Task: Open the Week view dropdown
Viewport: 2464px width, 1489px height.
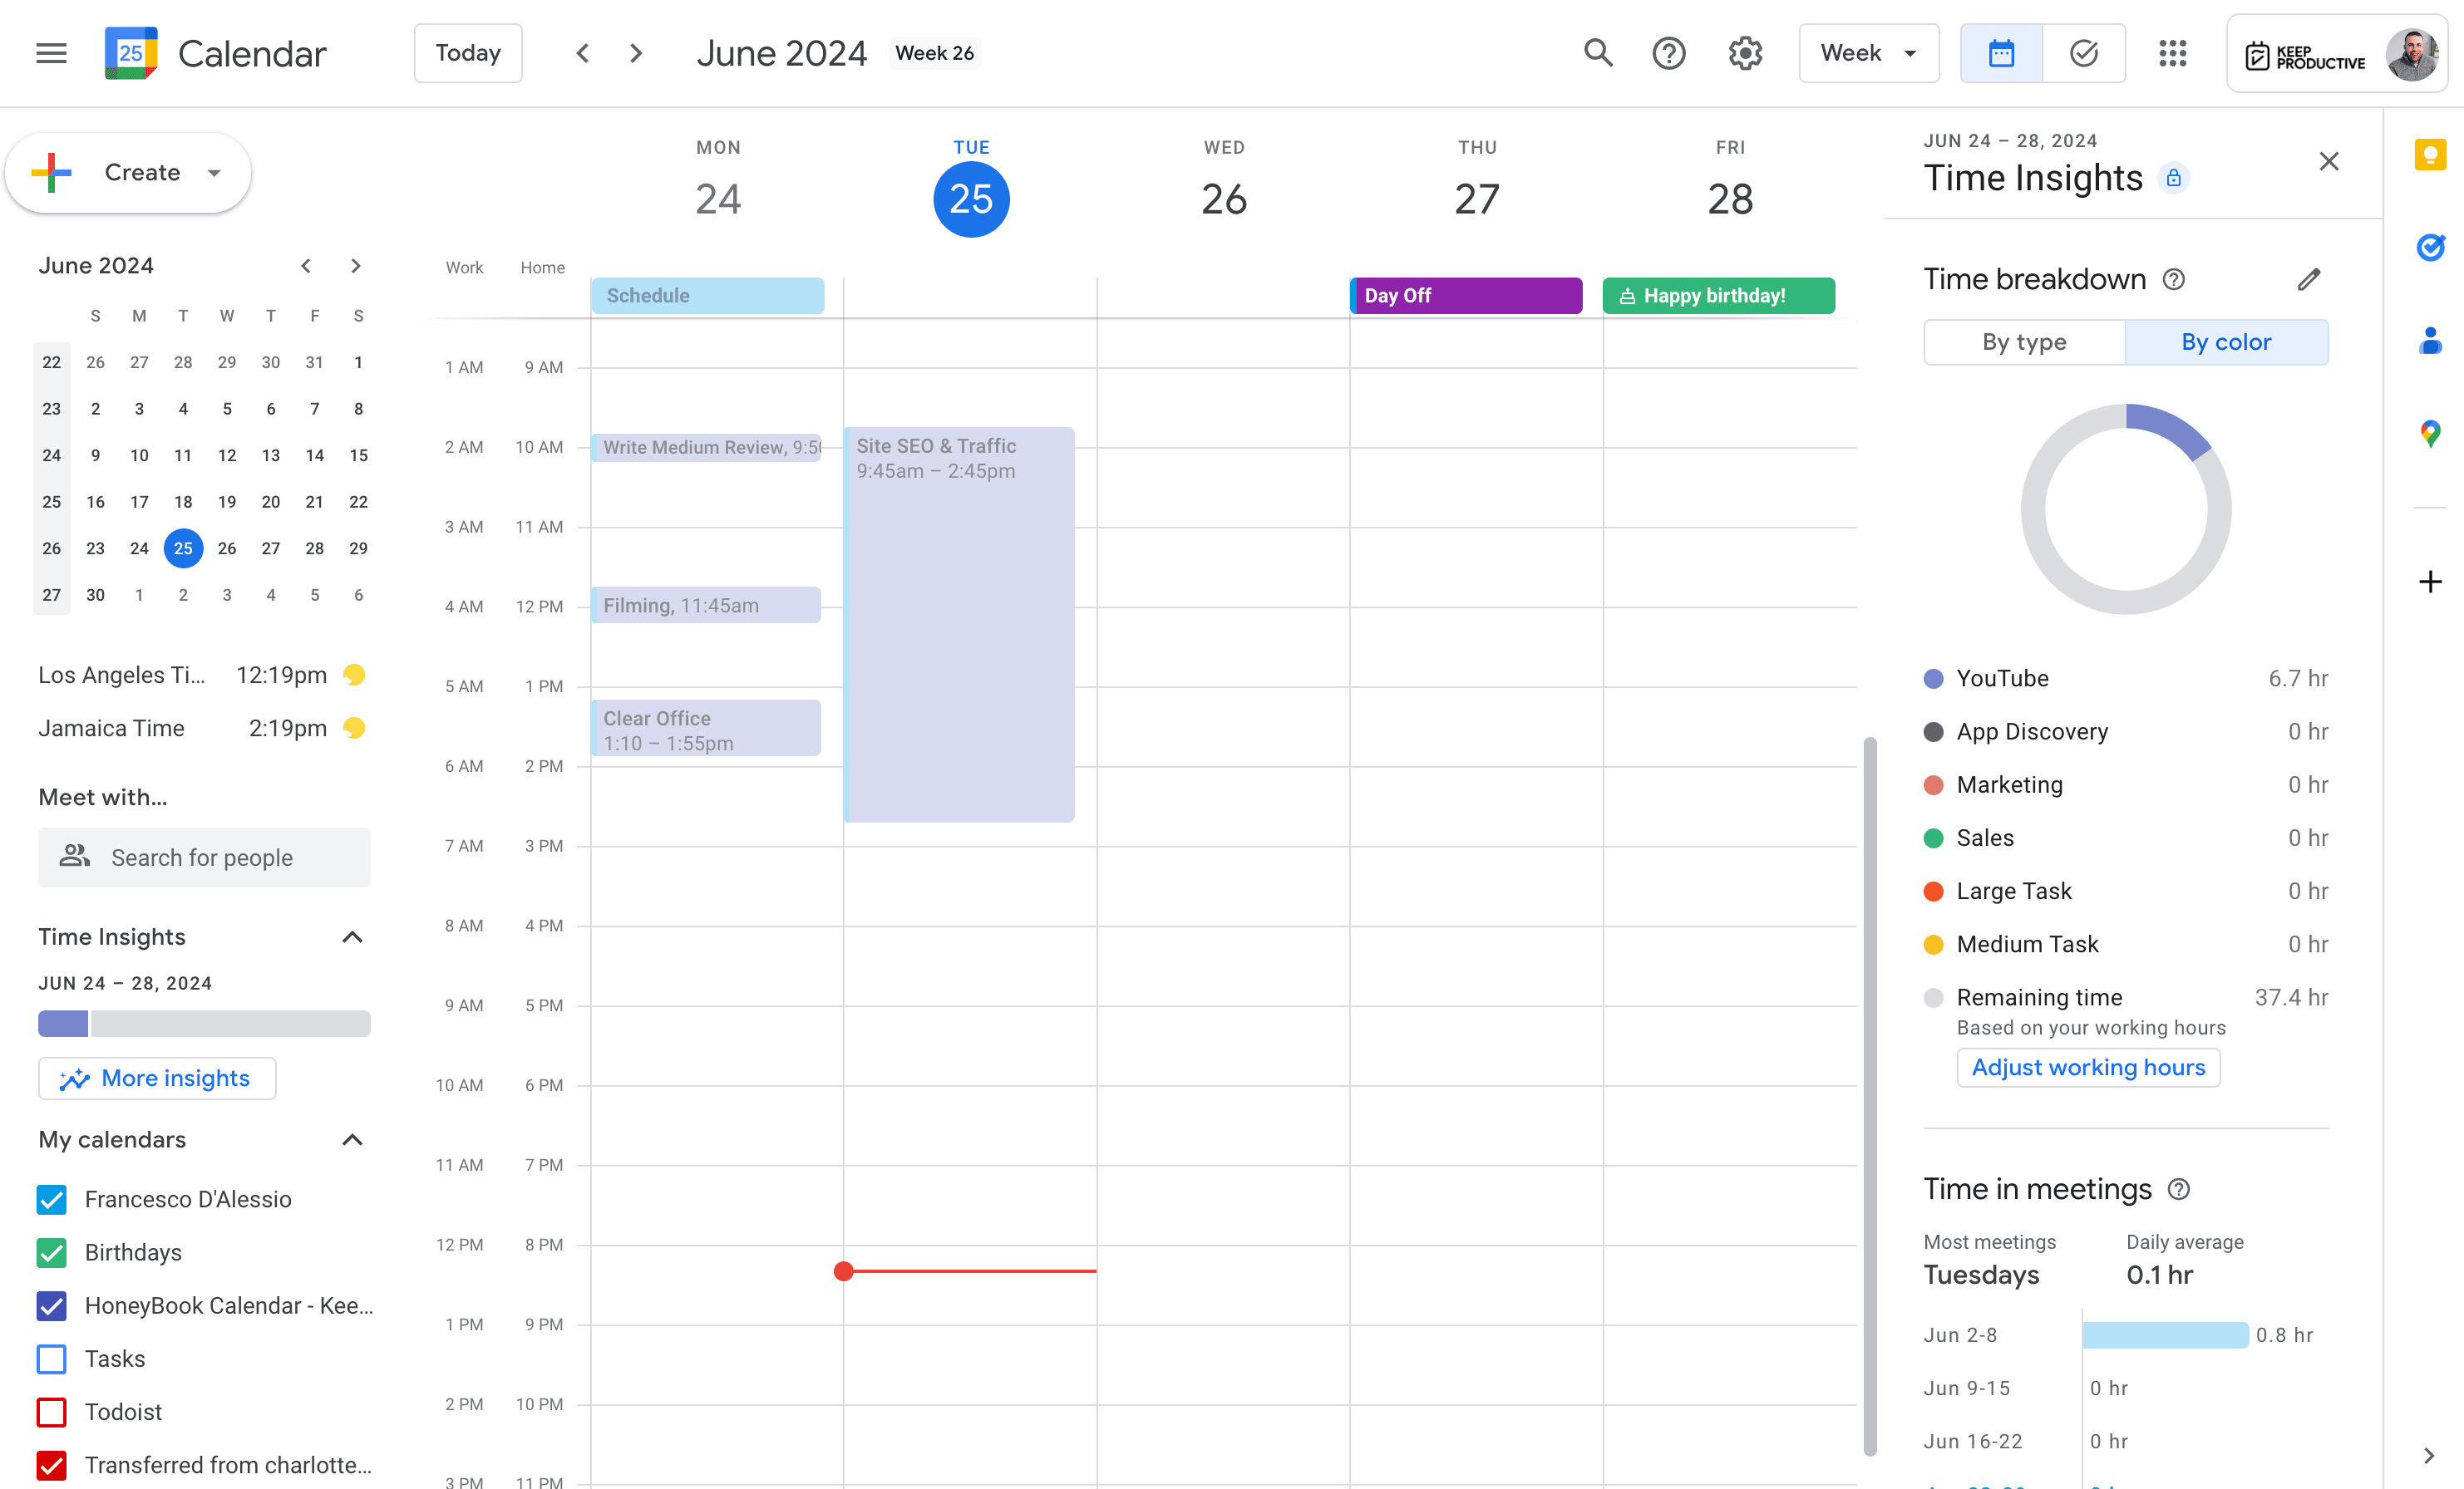Action: [1868, 52]
